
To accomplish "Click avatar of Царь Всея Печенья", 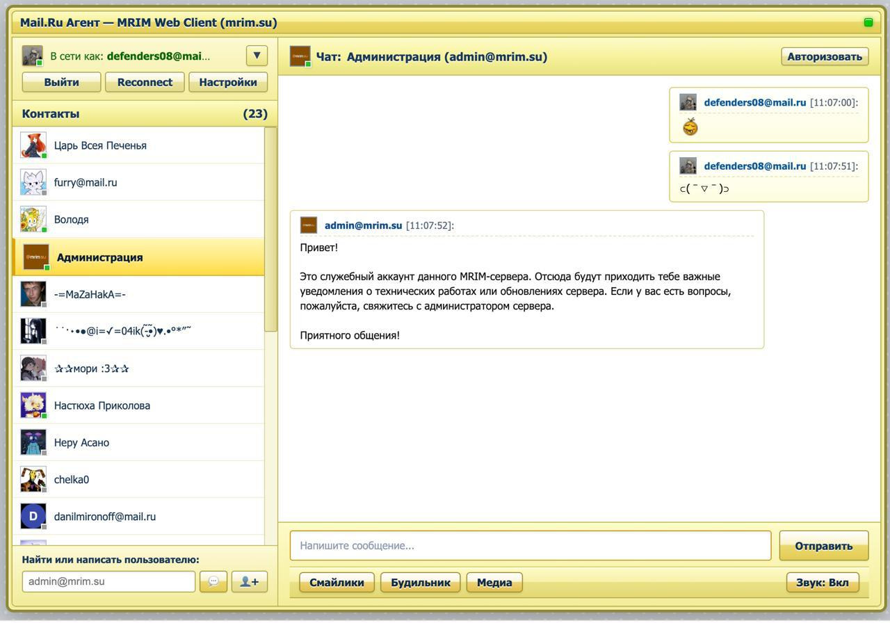I will point(33,145).
